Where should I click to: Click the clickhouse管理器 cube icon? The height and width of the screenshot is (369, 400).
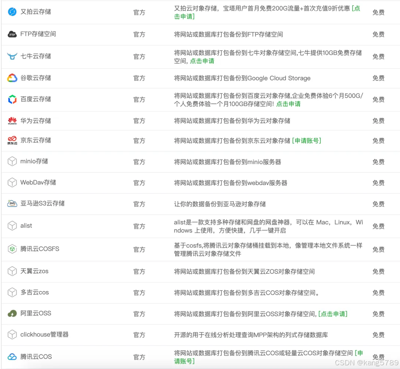12,335
